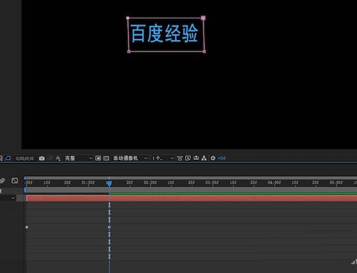
Task: Click the 0;00;01;10 current time display
Action: [25, 158]
